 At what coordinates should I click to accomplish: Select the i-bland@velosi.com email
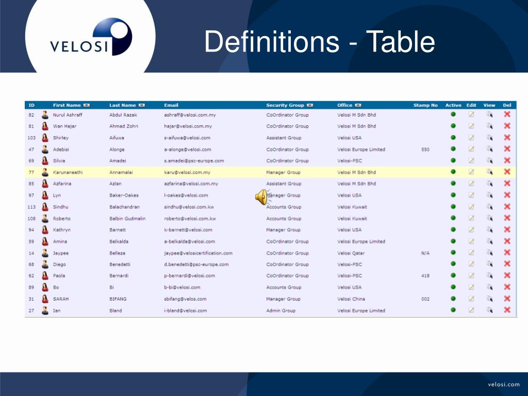[186, 310]
